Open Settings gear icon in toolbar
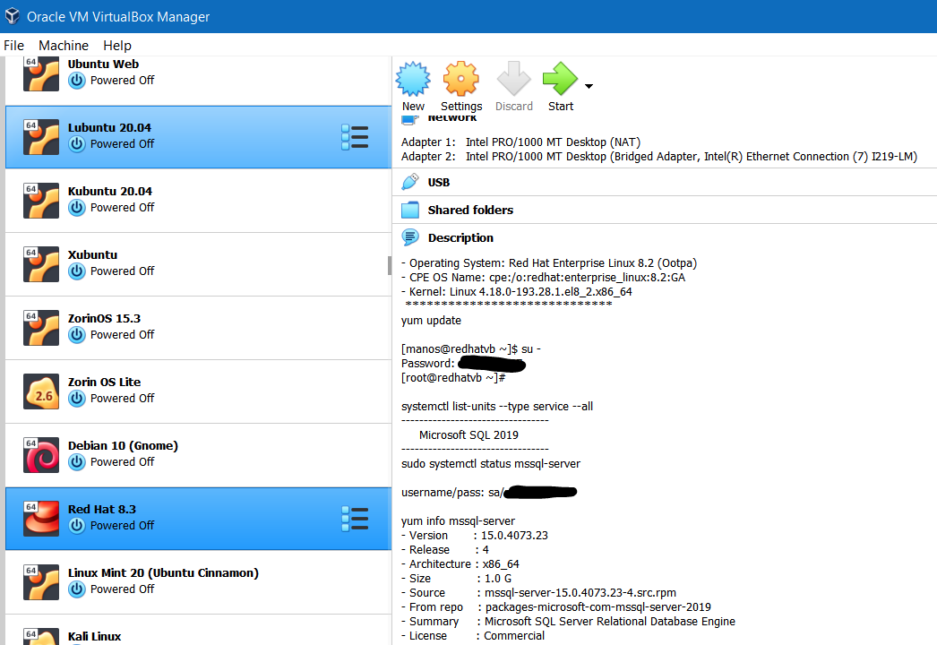This screenshot has height=645, width=937. [x=460, y=78]
